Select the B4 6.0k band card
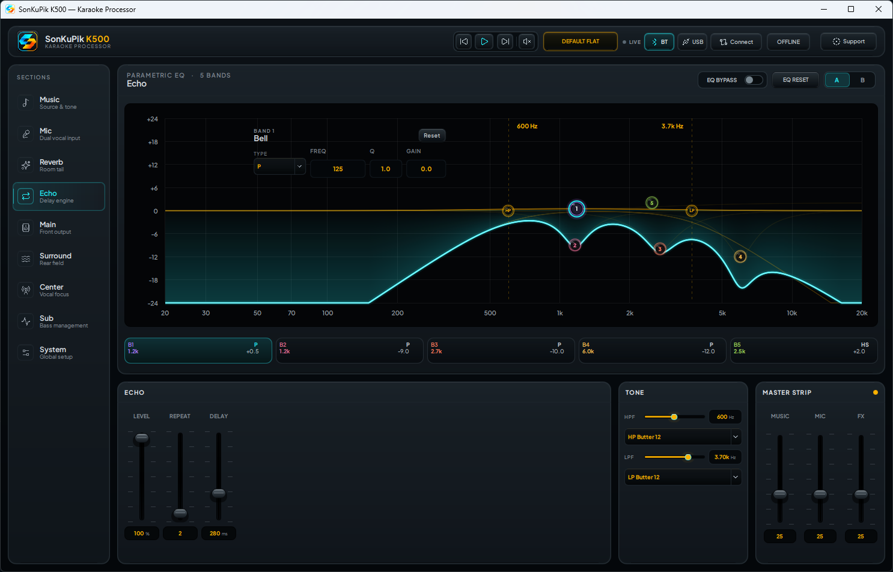Viewport: 893px width, 572px height. (x=652, y=350)
